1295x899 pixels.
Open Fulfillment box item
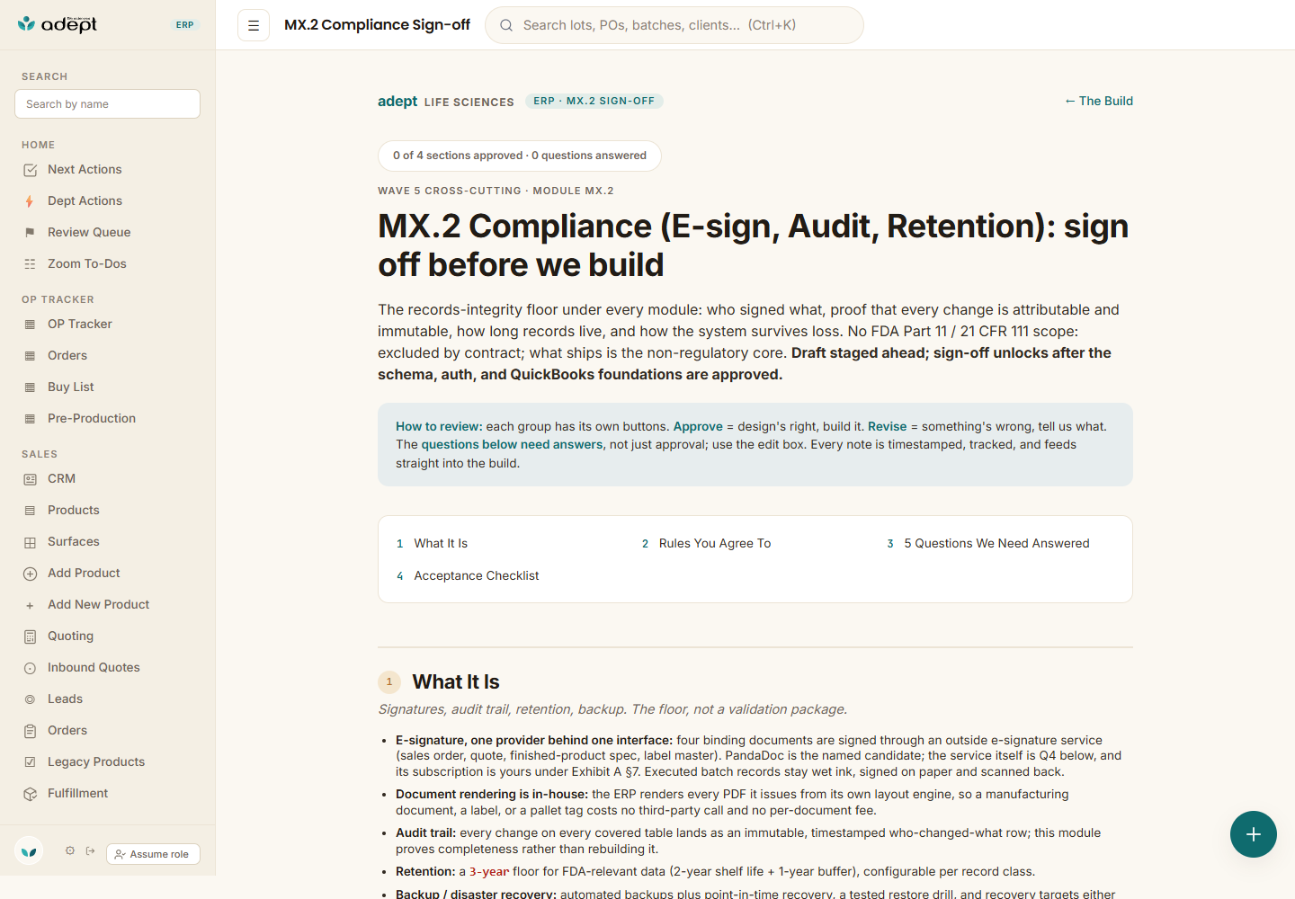(x=108, y=793)
